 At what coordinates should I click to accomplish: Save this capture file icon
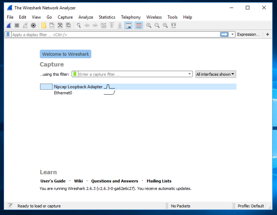[52, 26]
